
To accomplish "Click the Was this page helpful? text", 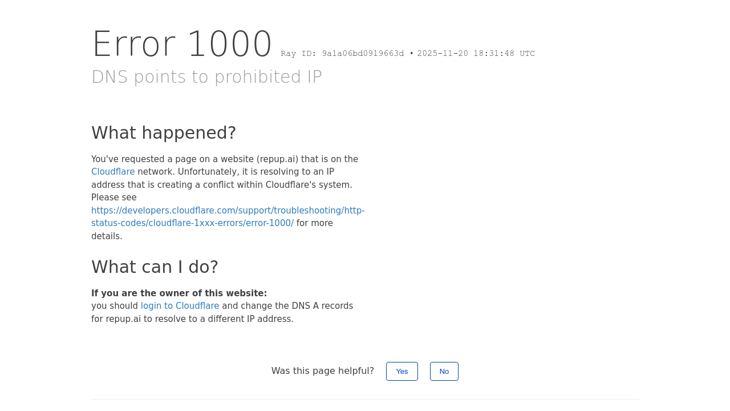I will coord(322,371).
